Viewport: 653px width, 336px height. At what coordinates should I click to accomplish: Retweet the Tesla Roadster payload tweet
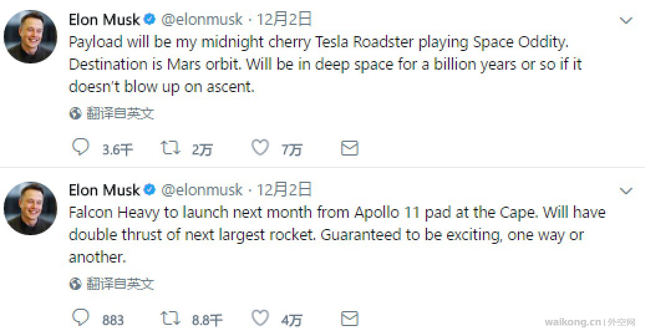pyautogui.click(x=171, y=147)
